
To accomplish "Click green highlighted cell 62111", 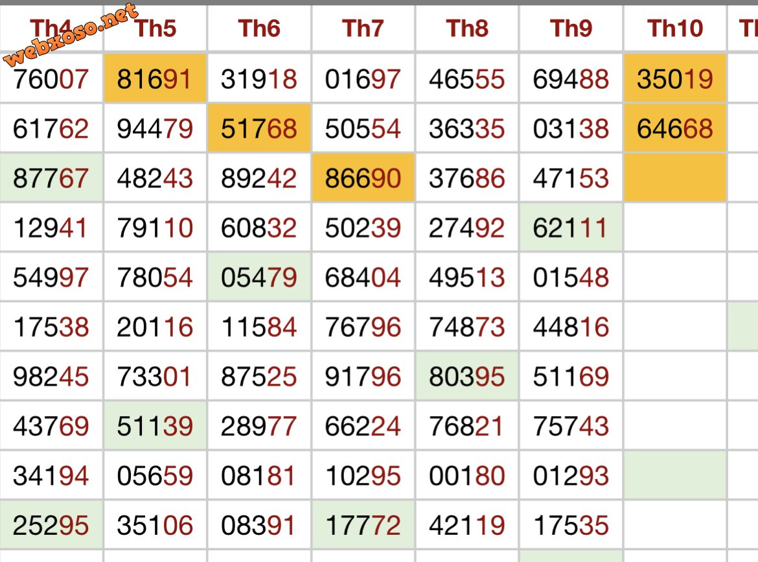I will click(x=571, y=228).
